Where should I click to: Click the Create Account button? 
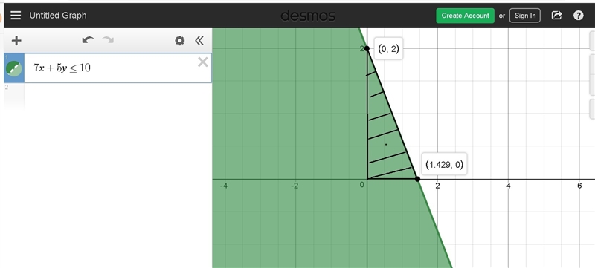[466, 16]
